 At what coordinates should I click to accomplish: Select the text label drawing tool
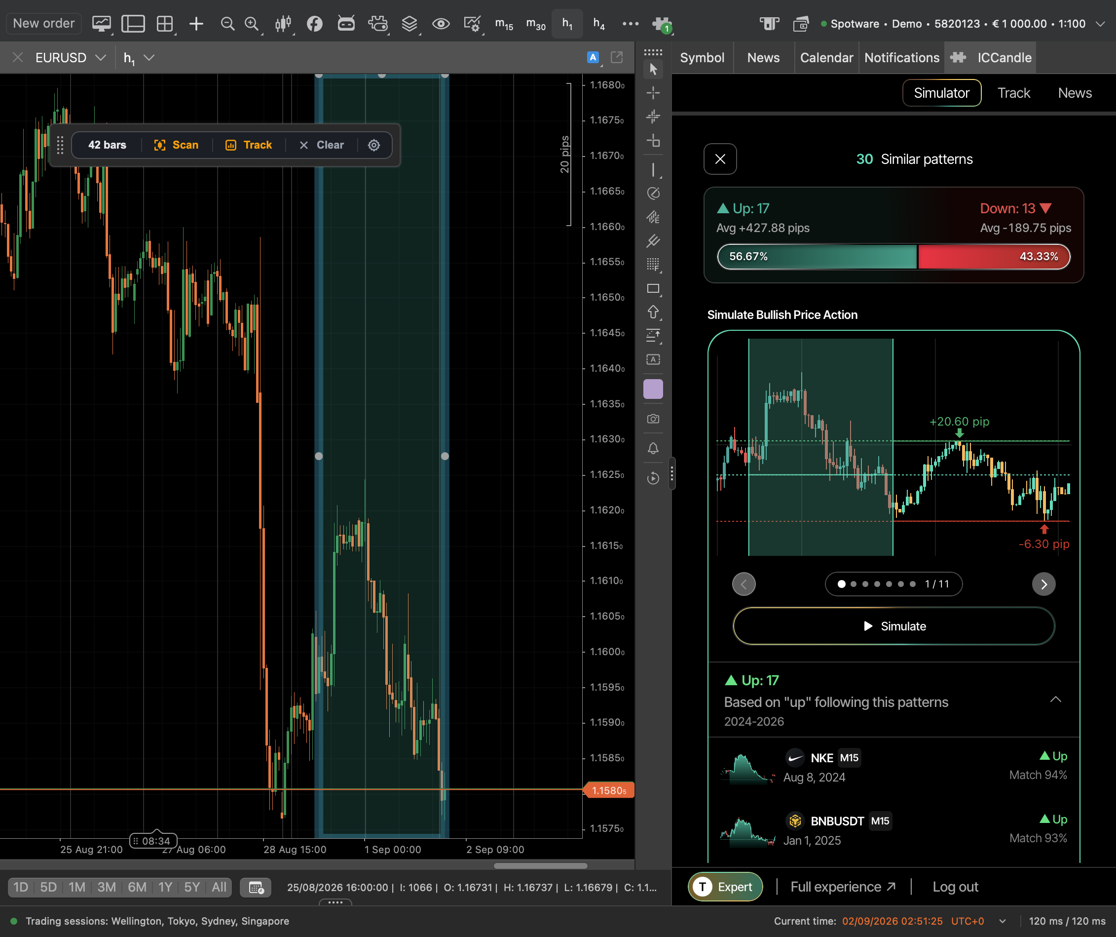coord(653,359)
